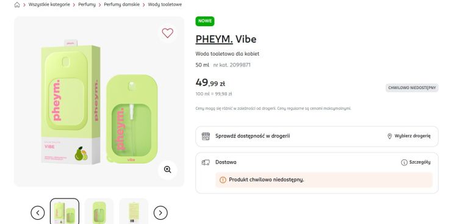The height and width of the screenshot is (224, 463).
Task: Click the main product image
Action: click(x=99, y=101)
